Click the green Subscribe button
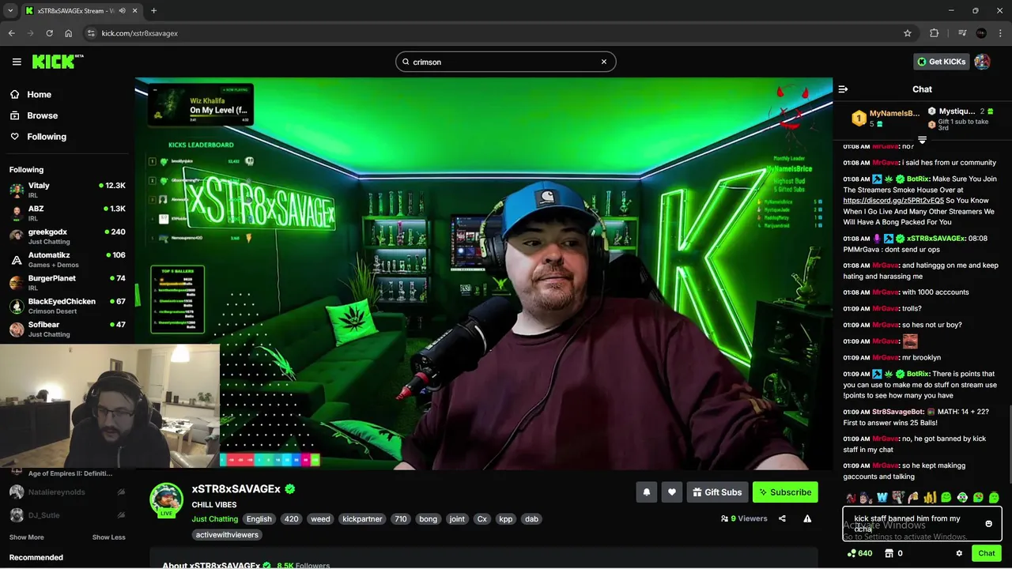This screenshot has width=1012, height=569. pyautogui.click(x=785, y=492)
